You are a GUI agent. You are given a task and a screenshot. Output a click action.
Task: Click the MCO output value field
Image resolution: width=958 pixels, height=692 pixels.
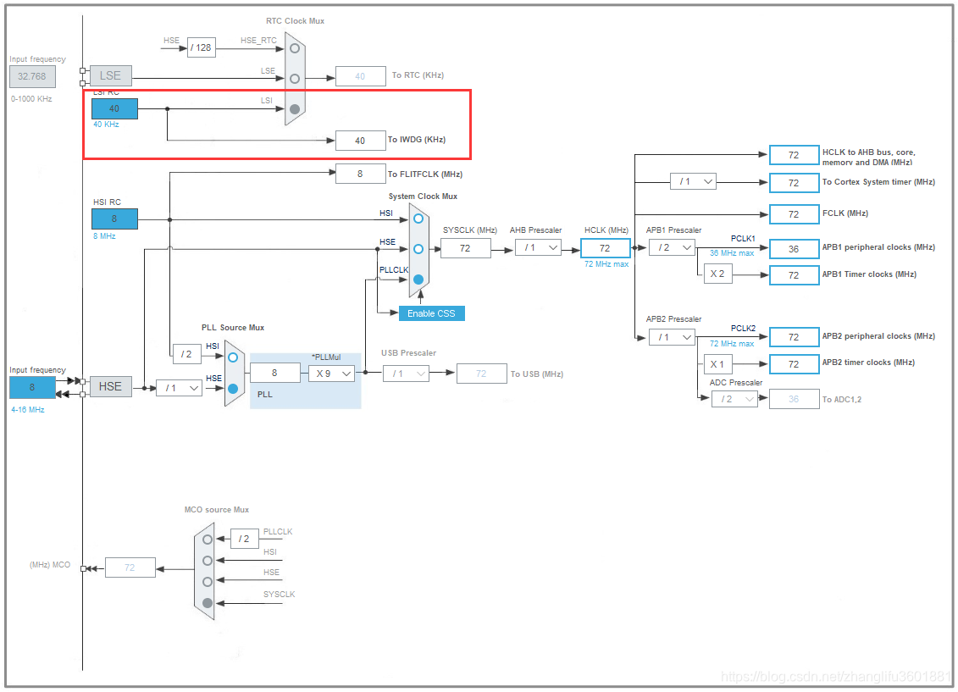tap(130, 567)
